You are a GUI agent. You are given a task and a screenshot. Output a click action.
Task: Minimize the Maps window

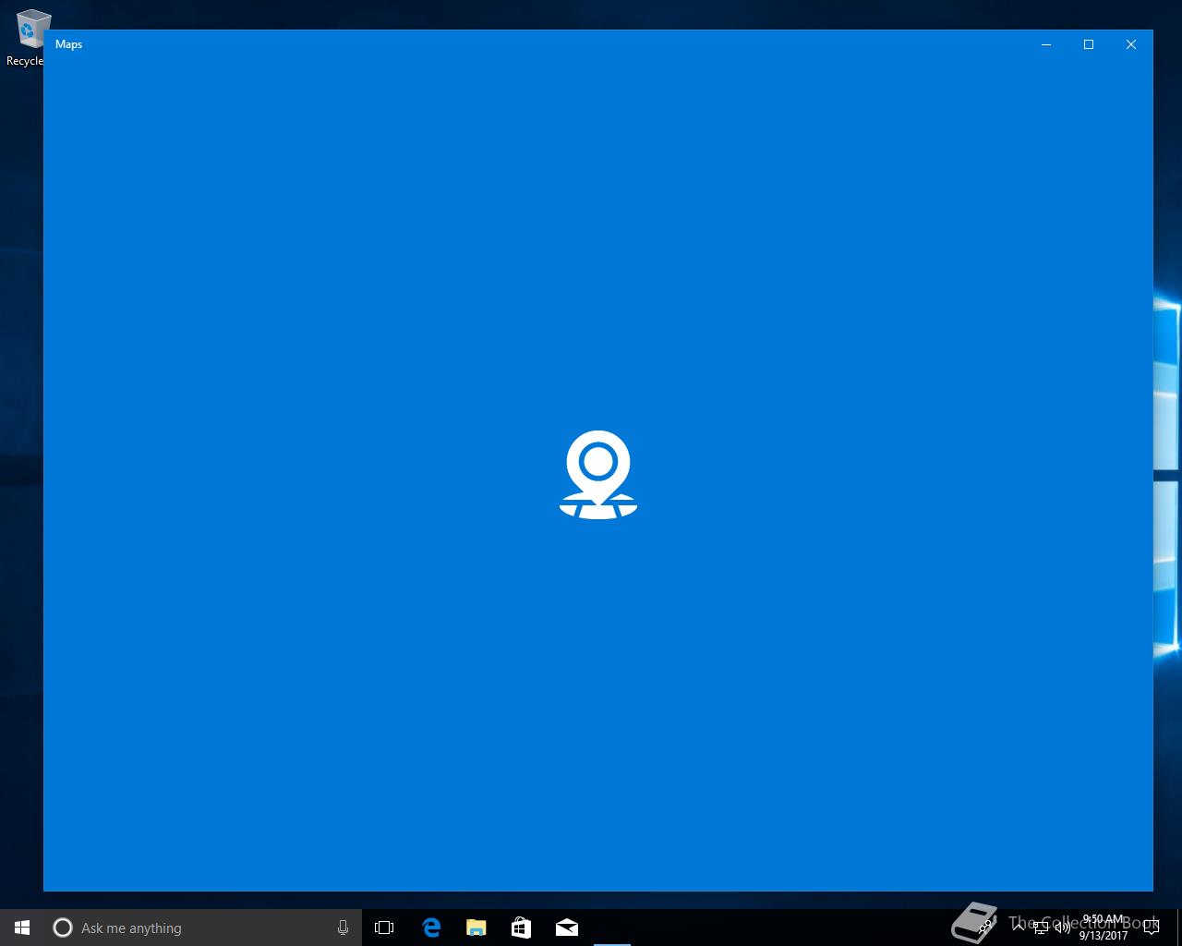point(1046,44)
